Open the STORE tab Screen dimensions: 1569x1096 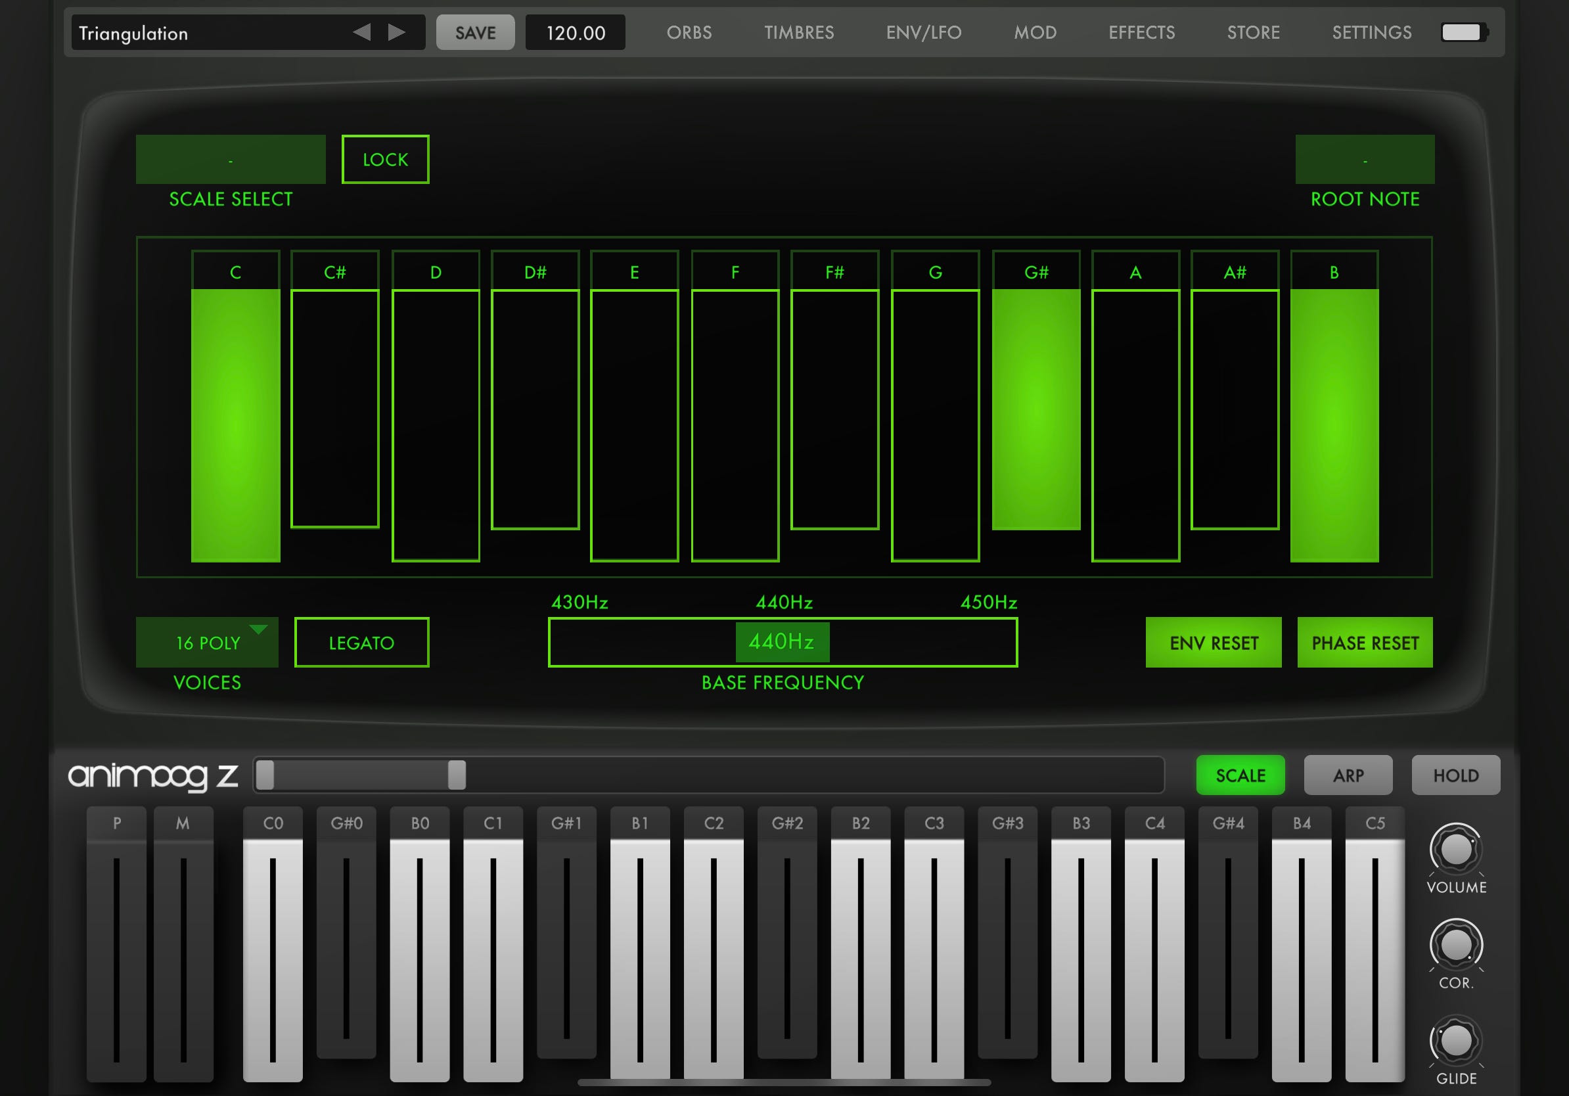click(x=1253, y=32)
